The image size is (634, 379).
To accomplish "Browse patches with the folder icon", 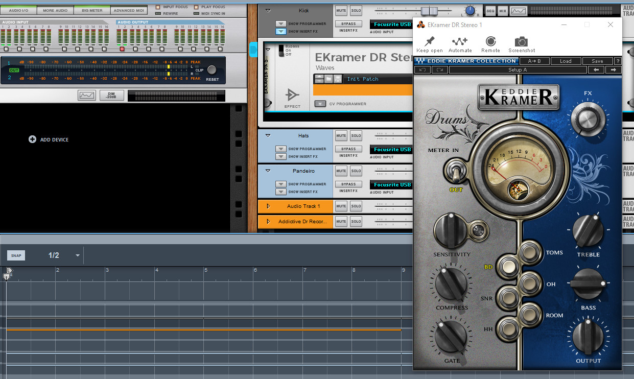I will tap(327, 79).
